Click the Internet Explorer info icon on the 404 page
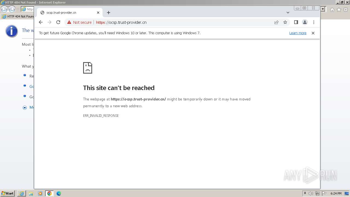 tap(11, 31)
